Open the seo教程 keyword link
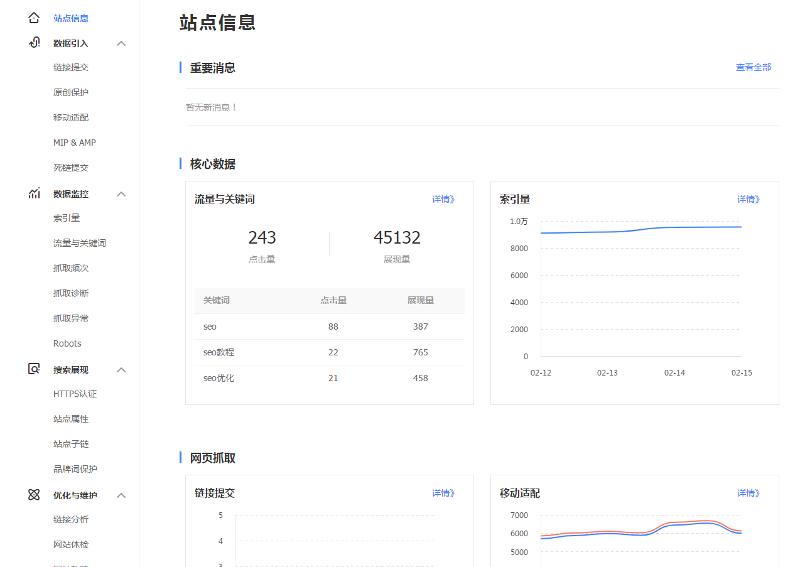Image resolution: width=805 pixels, height=567 pixels. 218,352
